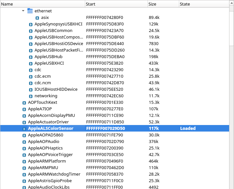Click the 7830 size cell
The height and width of the screenshot is (189, 234).
point(154,44)
